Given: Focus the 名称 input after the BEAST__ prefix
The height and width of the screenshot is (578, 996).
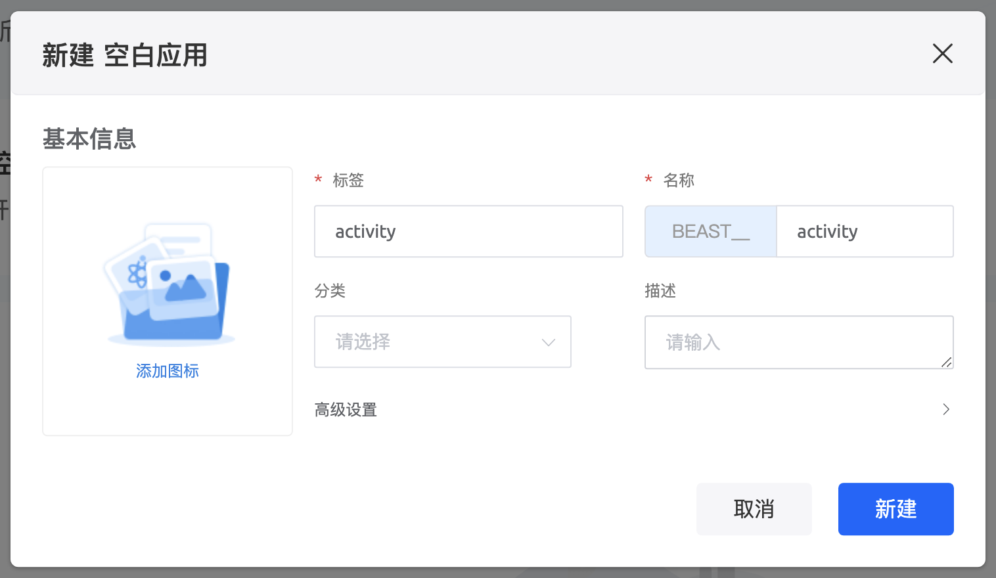Looking at the screenshot, I should pos(864,232).
